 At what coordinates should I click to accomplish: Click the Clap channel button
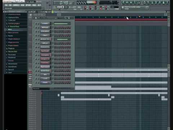coord(45,35)
